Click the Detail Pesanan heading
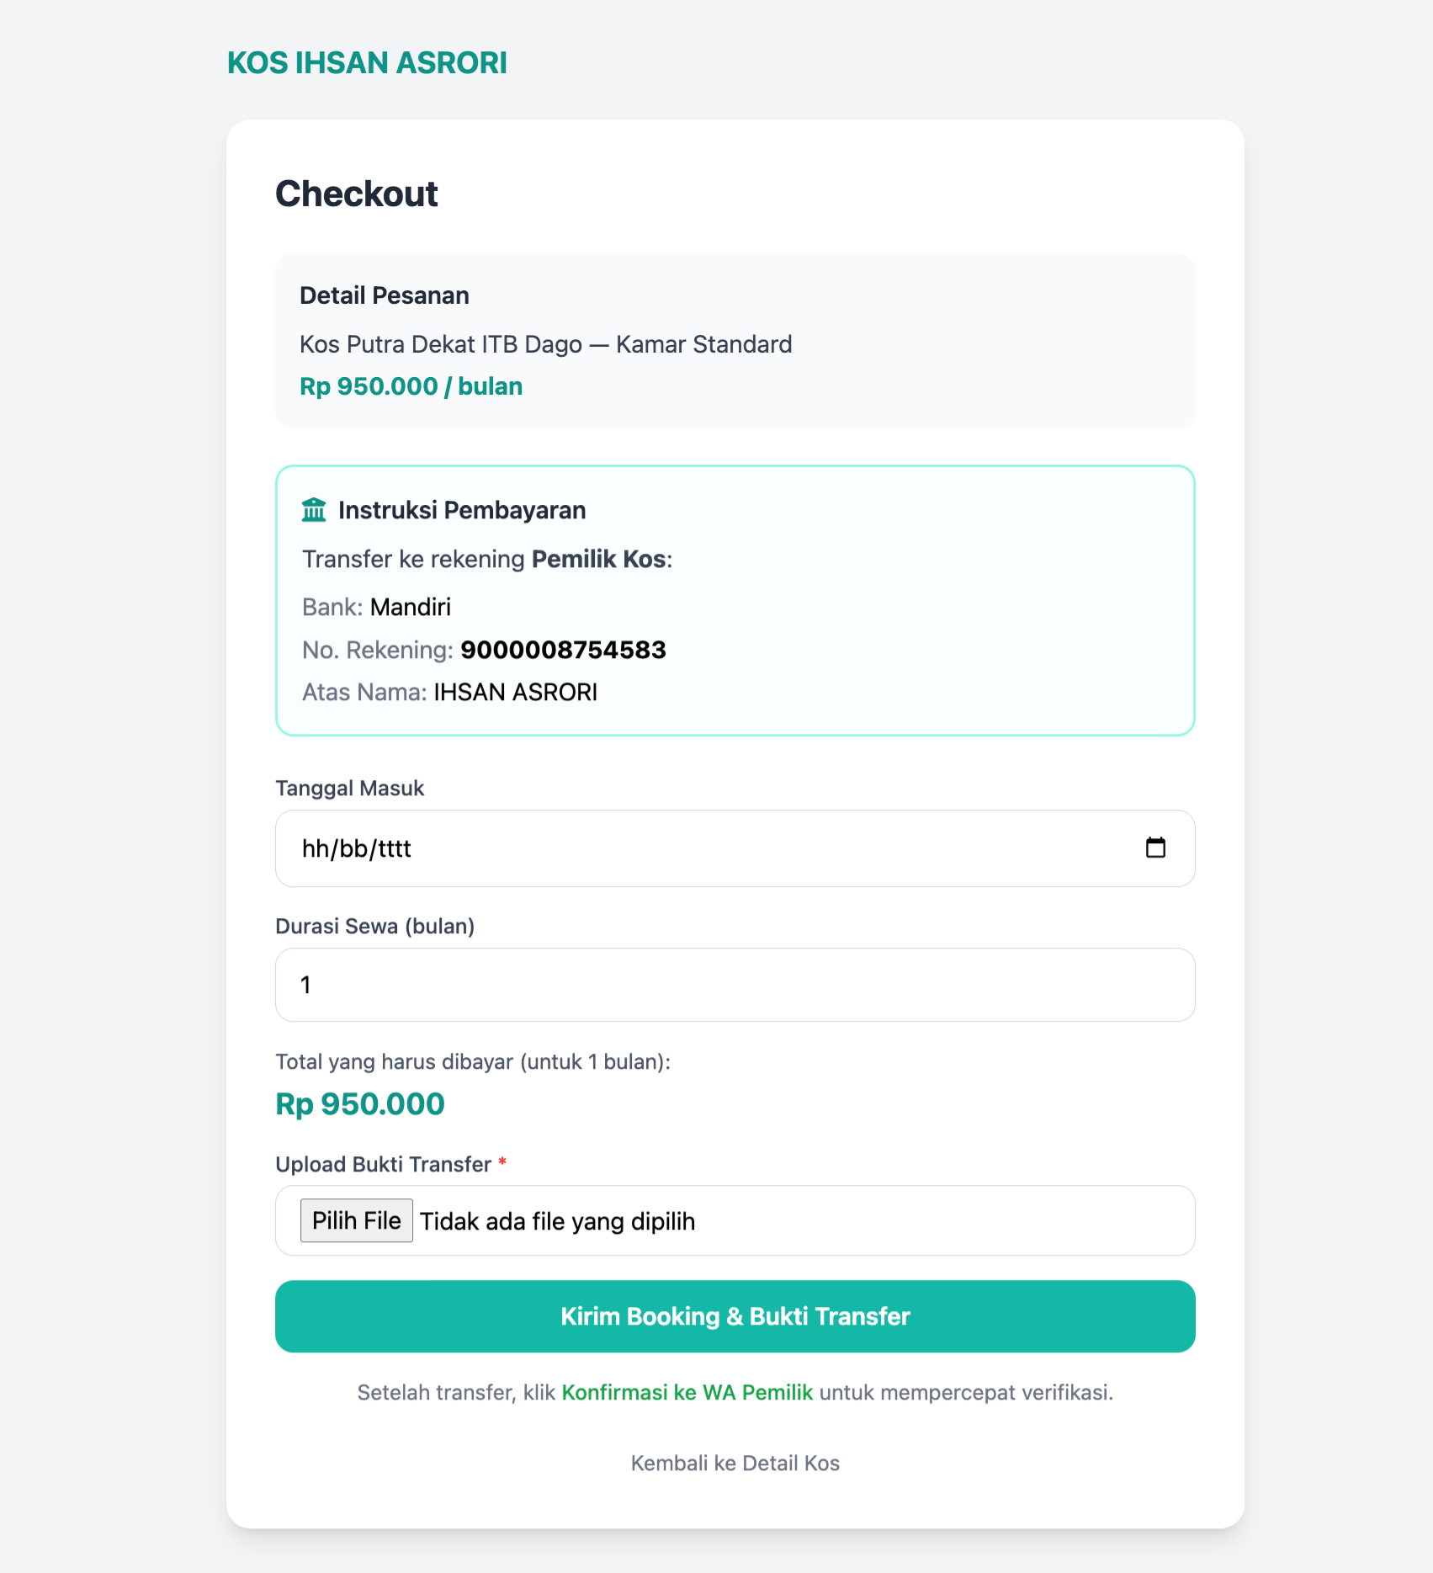Viewport: 1433px width, 1573px height. [385, 295]
